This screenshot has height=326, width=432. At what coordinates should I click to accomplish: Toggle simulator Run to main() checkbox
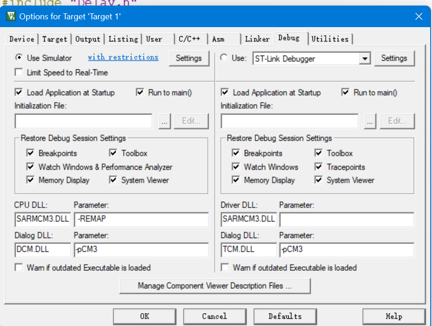(140, 92)
